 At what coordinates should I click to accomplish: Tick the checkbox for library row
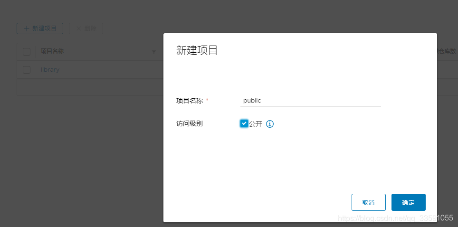27,70
